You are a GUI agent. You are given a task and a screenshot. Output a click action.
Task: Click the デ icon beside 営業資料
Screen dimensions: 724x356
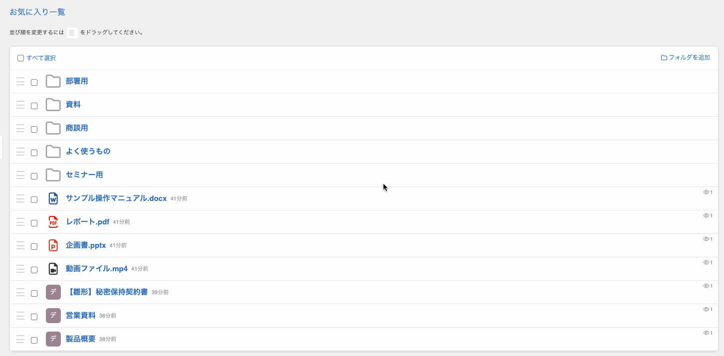[x=53, y=316]
